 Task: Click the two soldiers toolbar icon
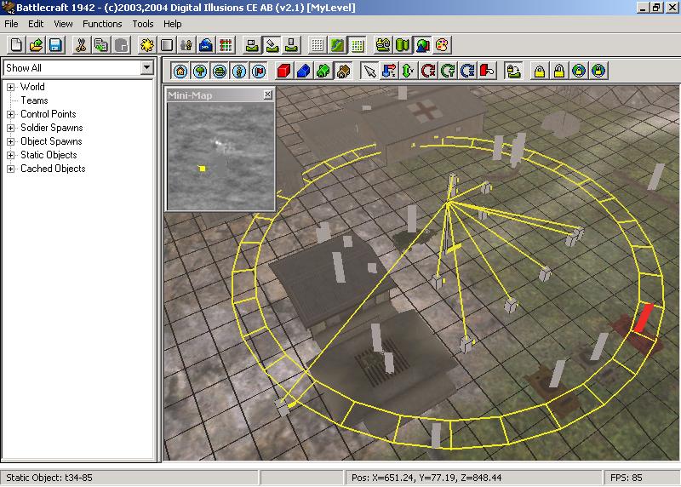(x=186, y=45)
